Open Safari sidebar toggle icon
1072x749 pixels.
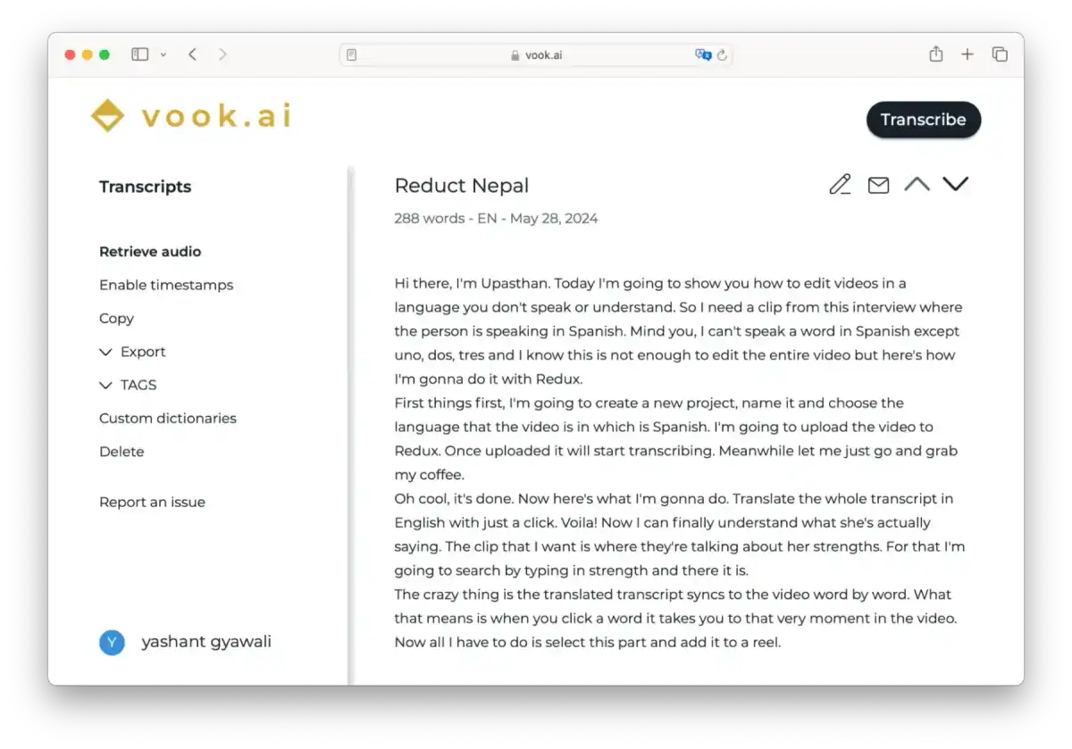coord(139,54)
